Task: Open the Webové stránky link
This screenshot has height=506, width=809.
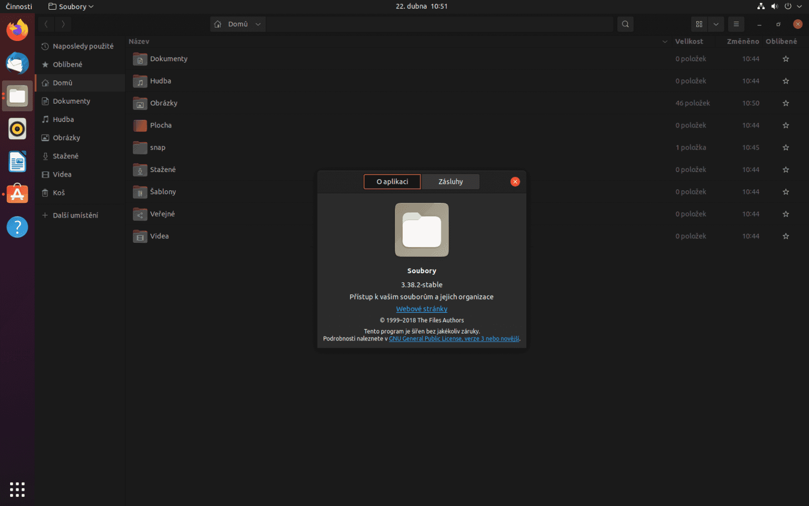Action: [x=422, y=309]
